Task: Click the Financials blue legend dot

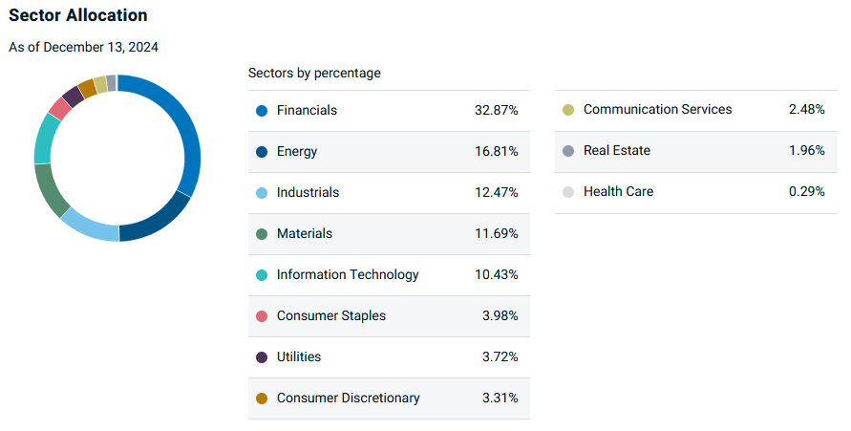Action: point(262,111)
